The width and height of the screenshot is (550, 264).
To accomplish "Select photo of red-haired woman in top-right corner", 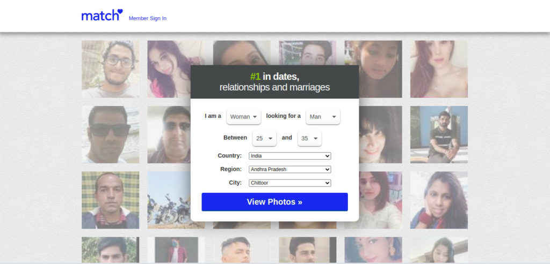I will click(439, 69).
